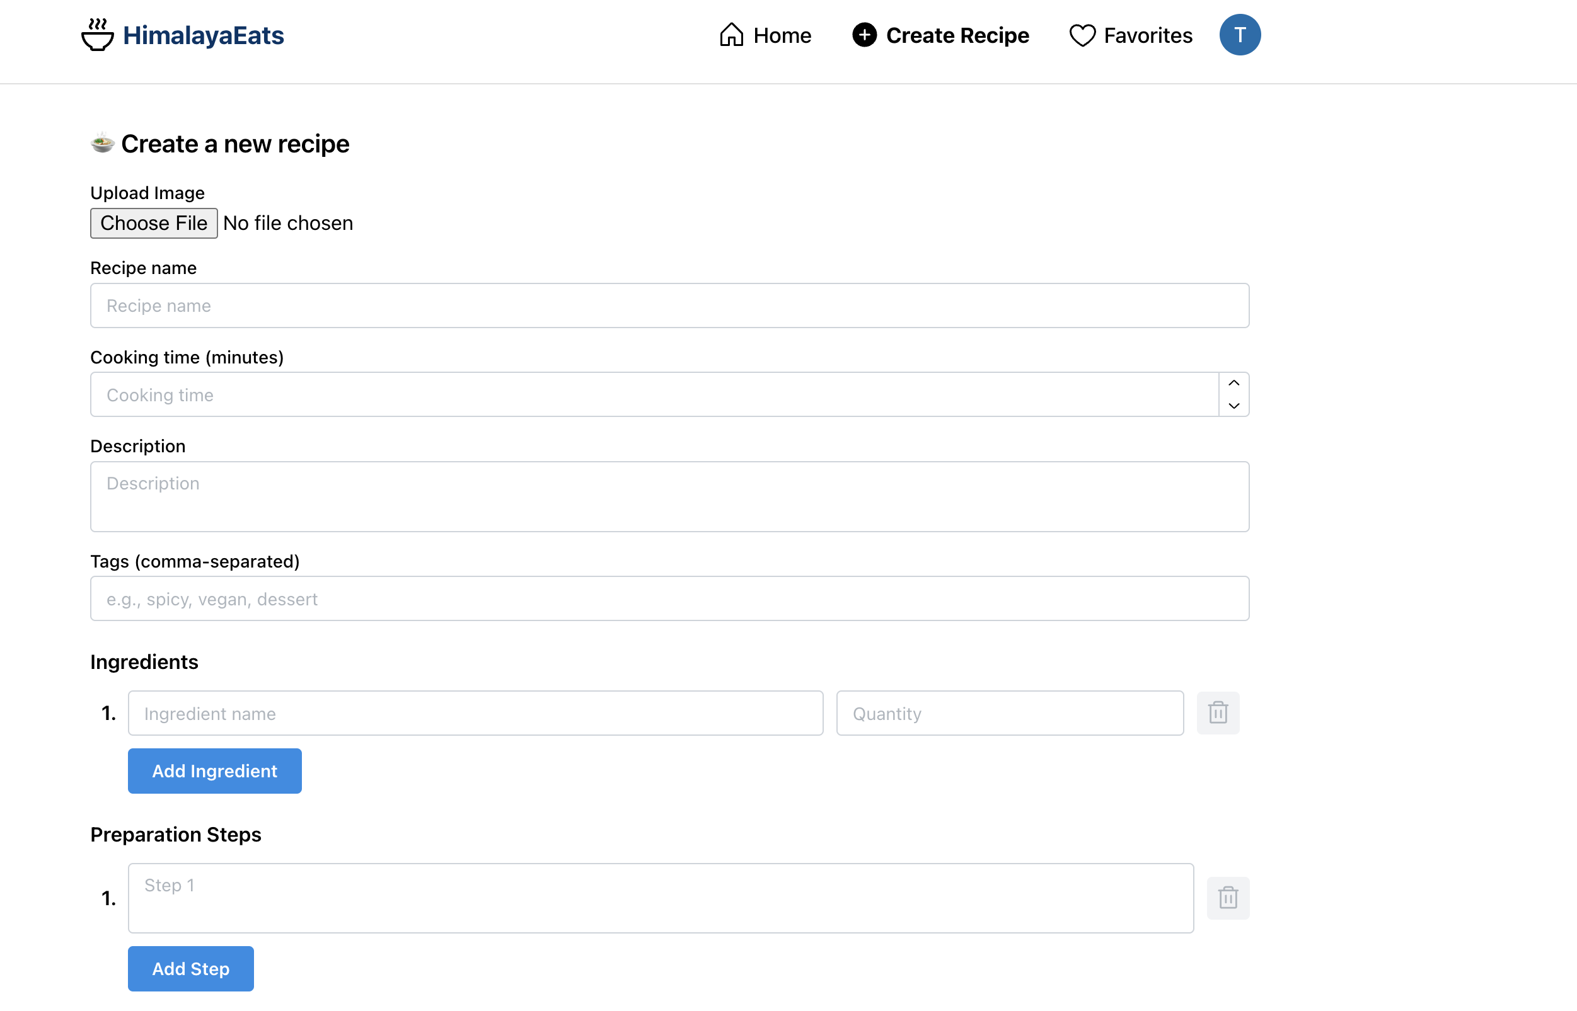
Task: Focus the Tags comma-separated field
Action: [x=669, y=598]
